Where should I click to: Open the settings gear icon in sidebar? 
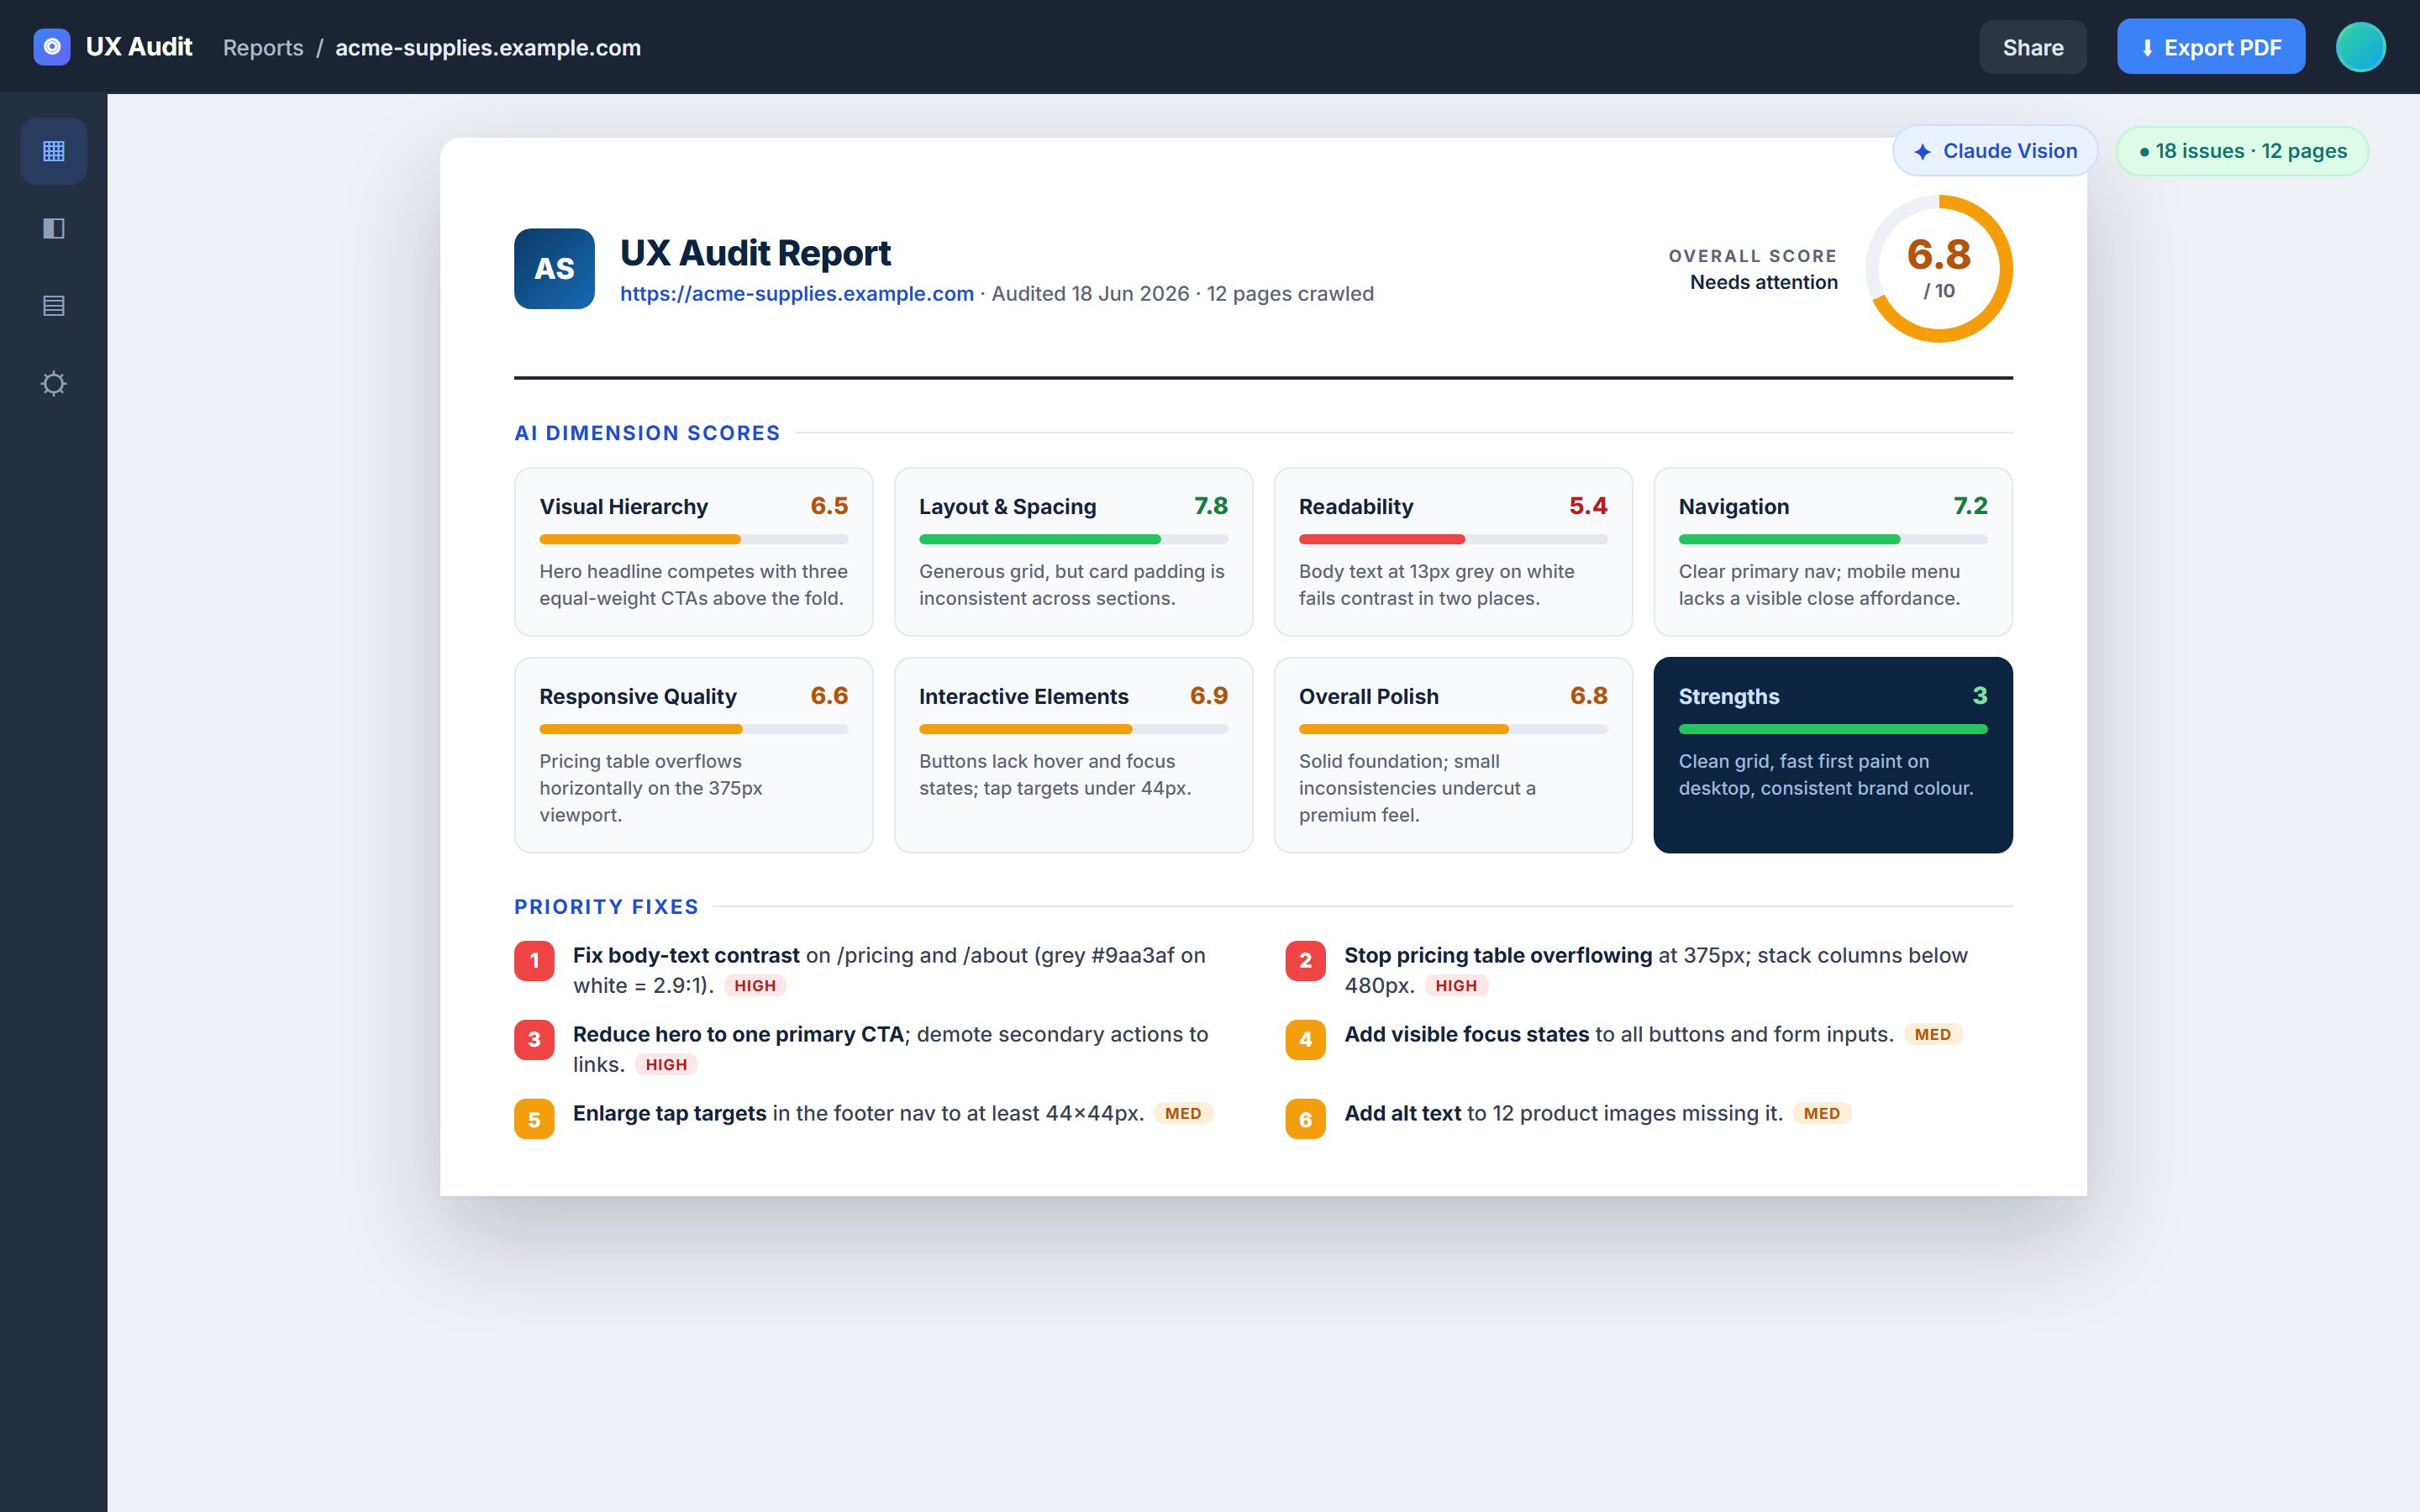pos(54,384)
